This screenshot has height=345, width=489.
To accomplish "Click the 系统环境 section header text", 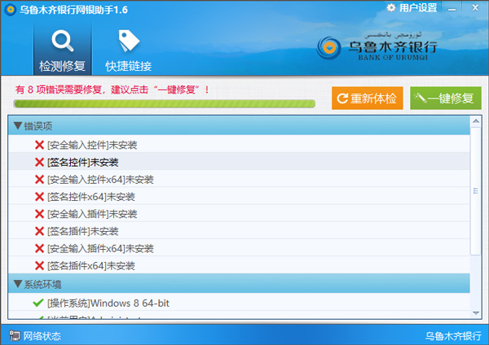I will [x=42, y=284].
